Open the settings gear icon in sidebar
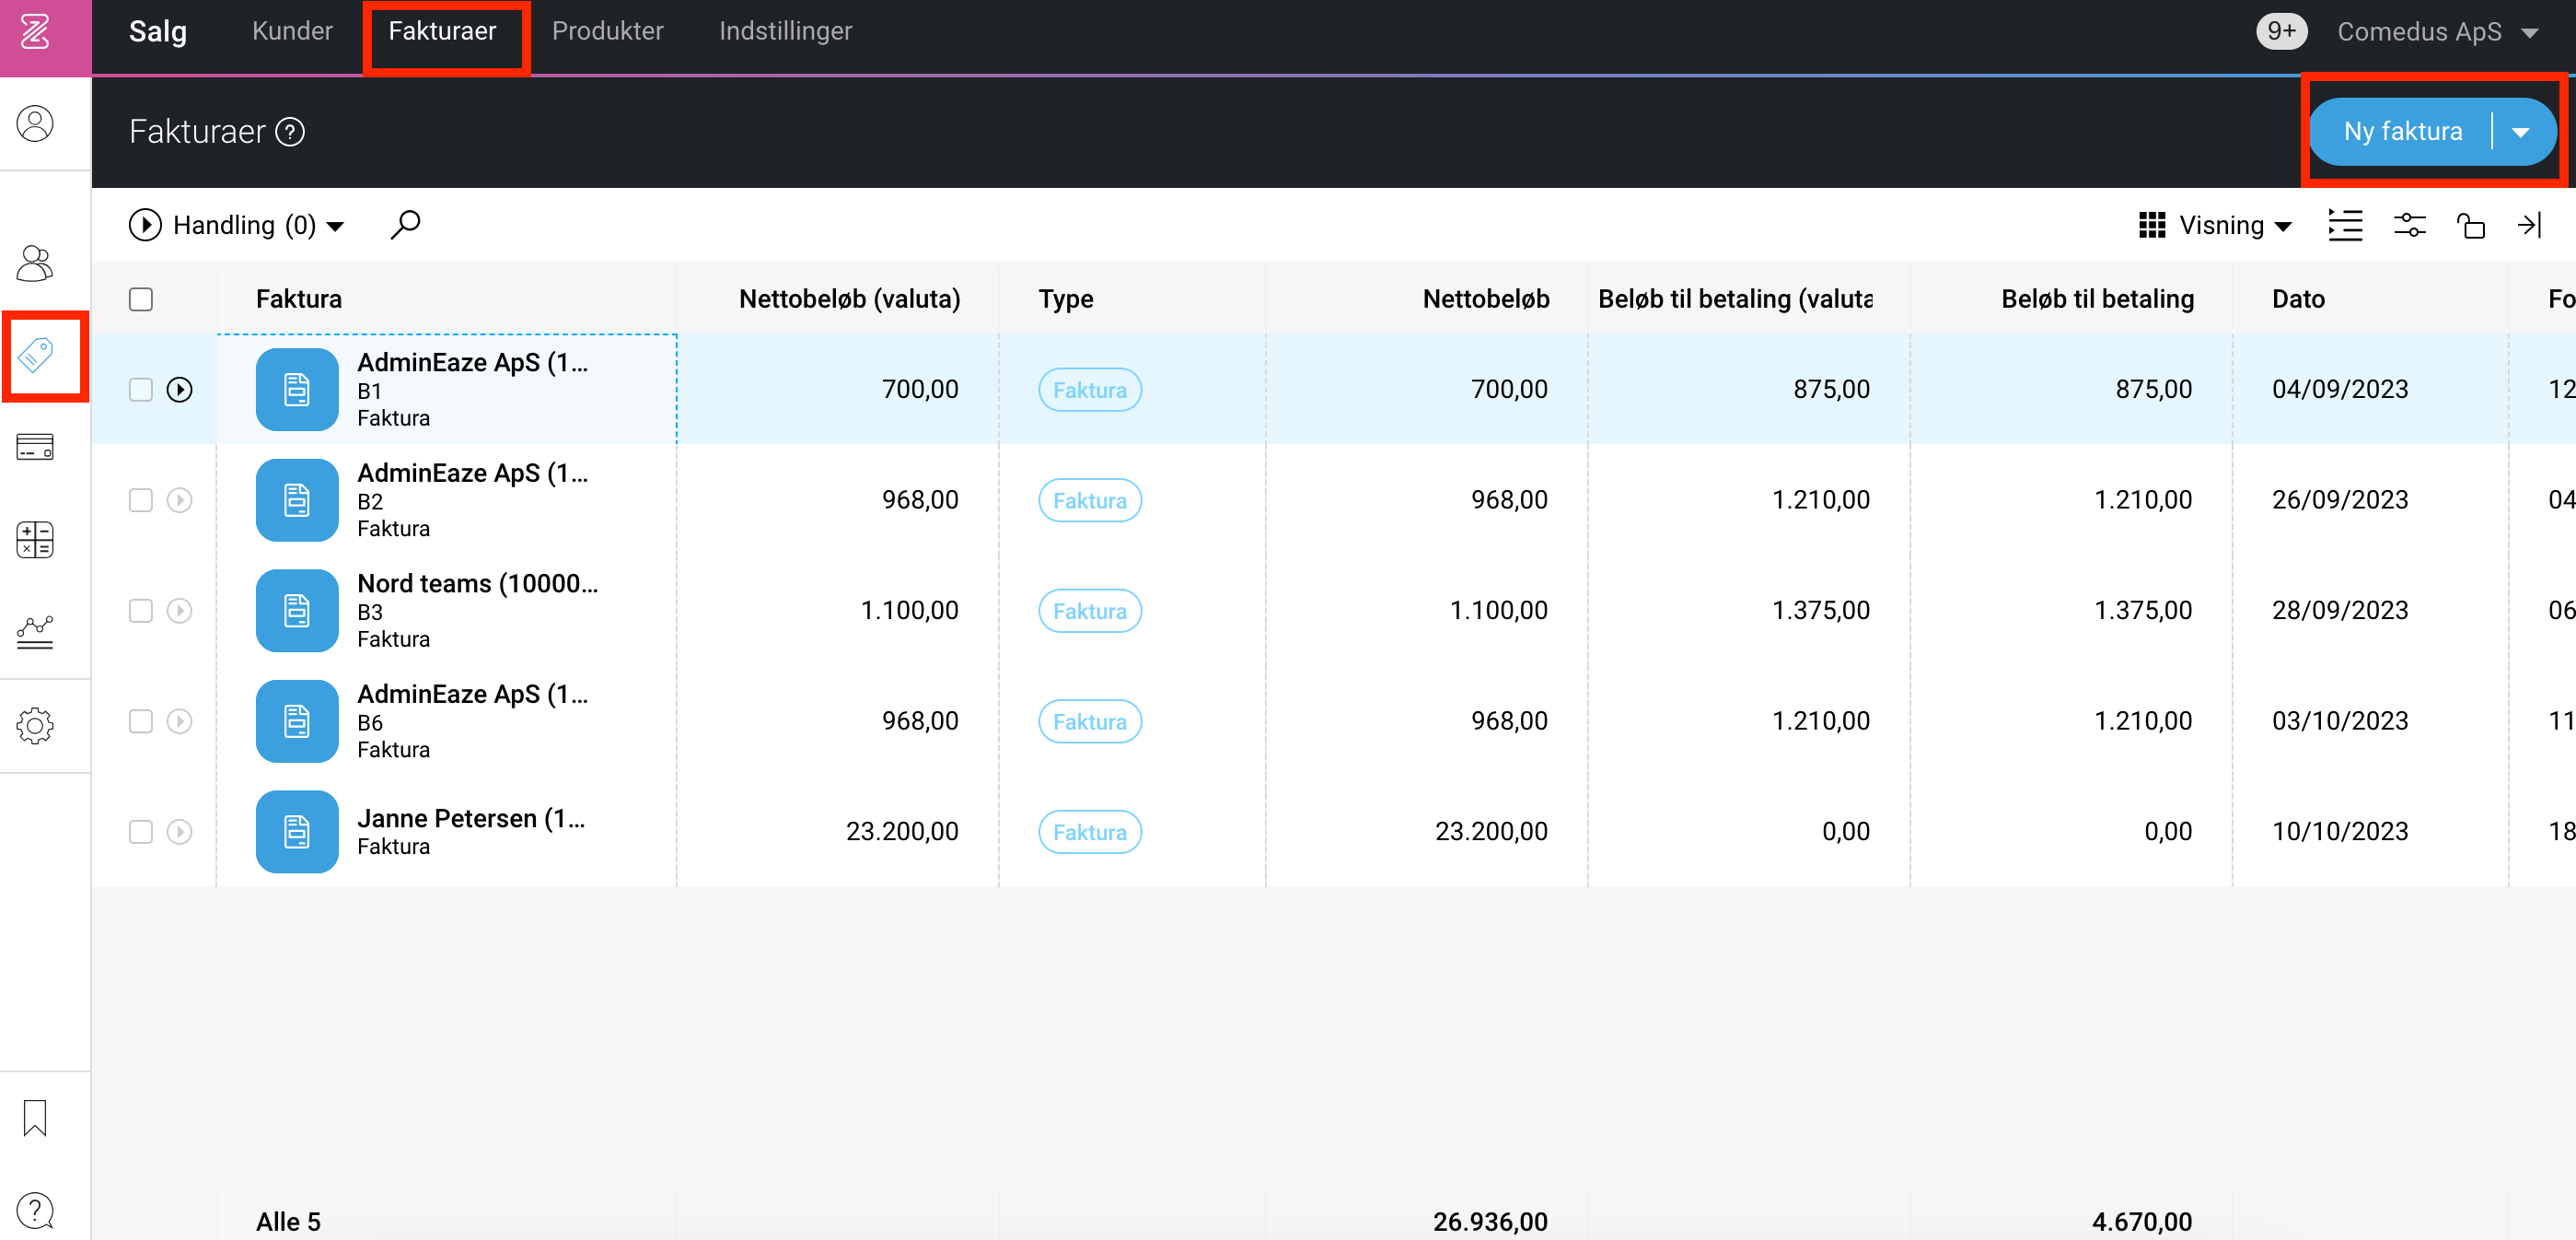2576x1240 pixels. (35, 726)
